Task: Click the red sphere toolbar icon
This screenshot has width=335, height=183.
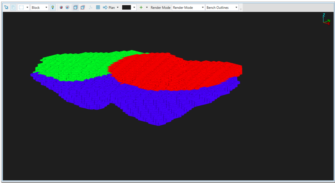Action: click(x=61, y=7)
